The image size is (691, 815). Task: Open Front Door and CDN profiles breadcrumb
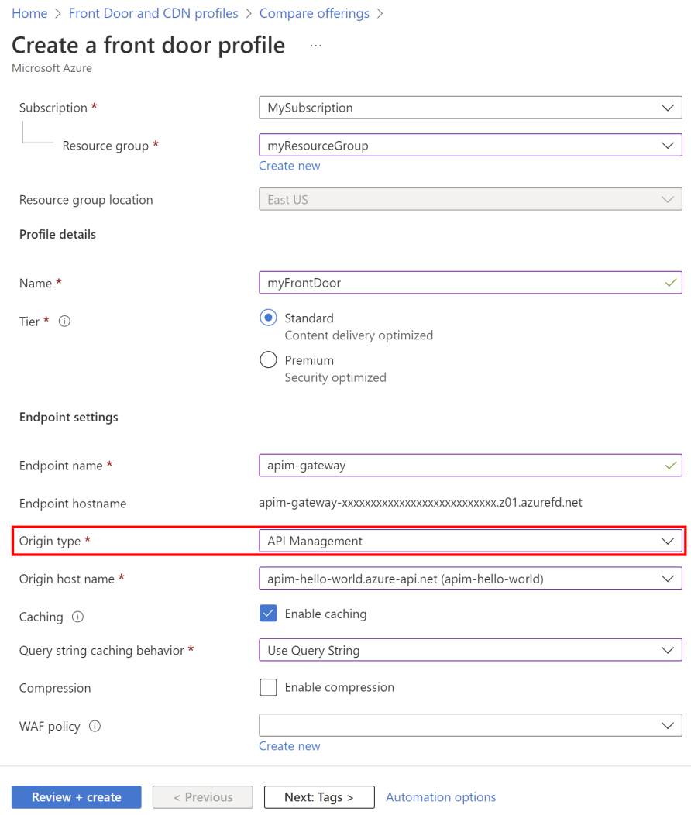coord(153,14)
